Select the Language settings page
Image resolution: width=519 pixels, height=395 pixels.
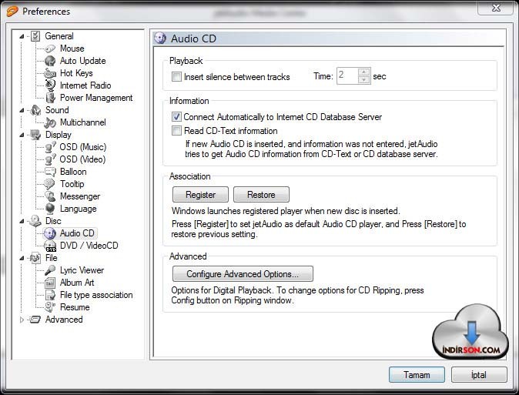78,209
